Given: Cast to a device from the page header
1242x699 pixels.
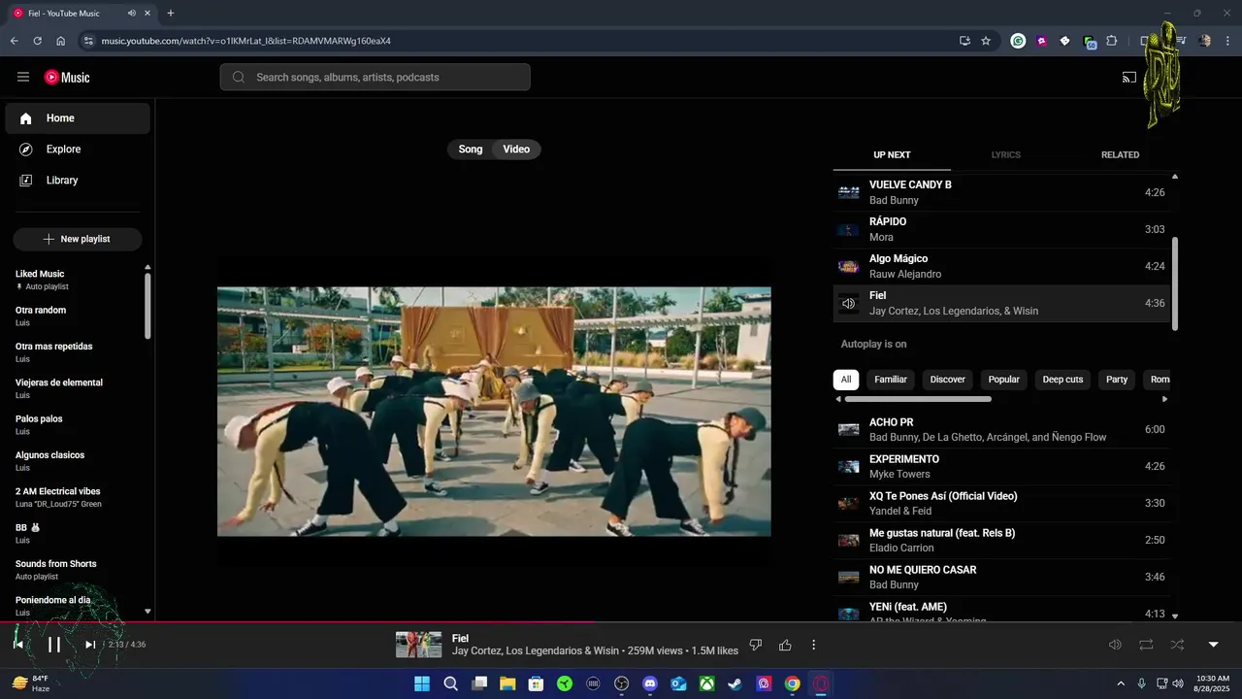Looking at the screenshot, I should point(1129,78).
